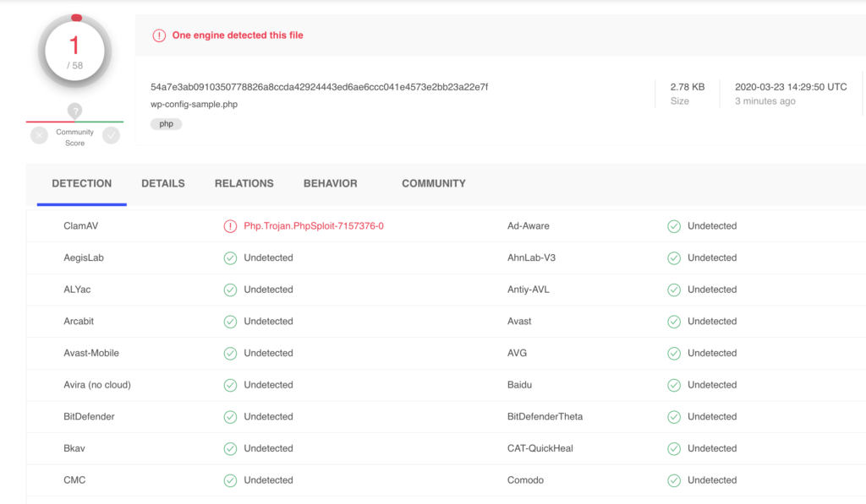Switch to the Behavior tab
The height and width of the screenshot is (504, 866).
pyautogui.click(x=331, y=184)
